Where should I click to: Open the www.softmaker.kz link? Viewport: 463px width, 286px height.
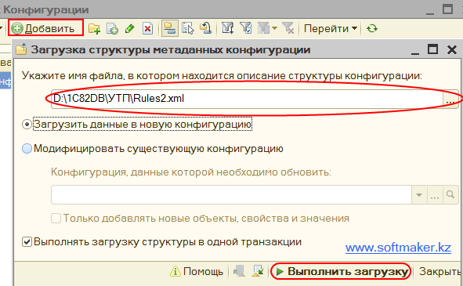[398, 248]
